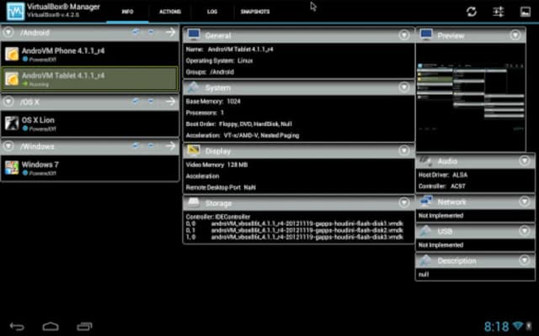Screen dimensions: 539x336
Task: Click the minus icon in /OS X group header
Action: point(151,101)
